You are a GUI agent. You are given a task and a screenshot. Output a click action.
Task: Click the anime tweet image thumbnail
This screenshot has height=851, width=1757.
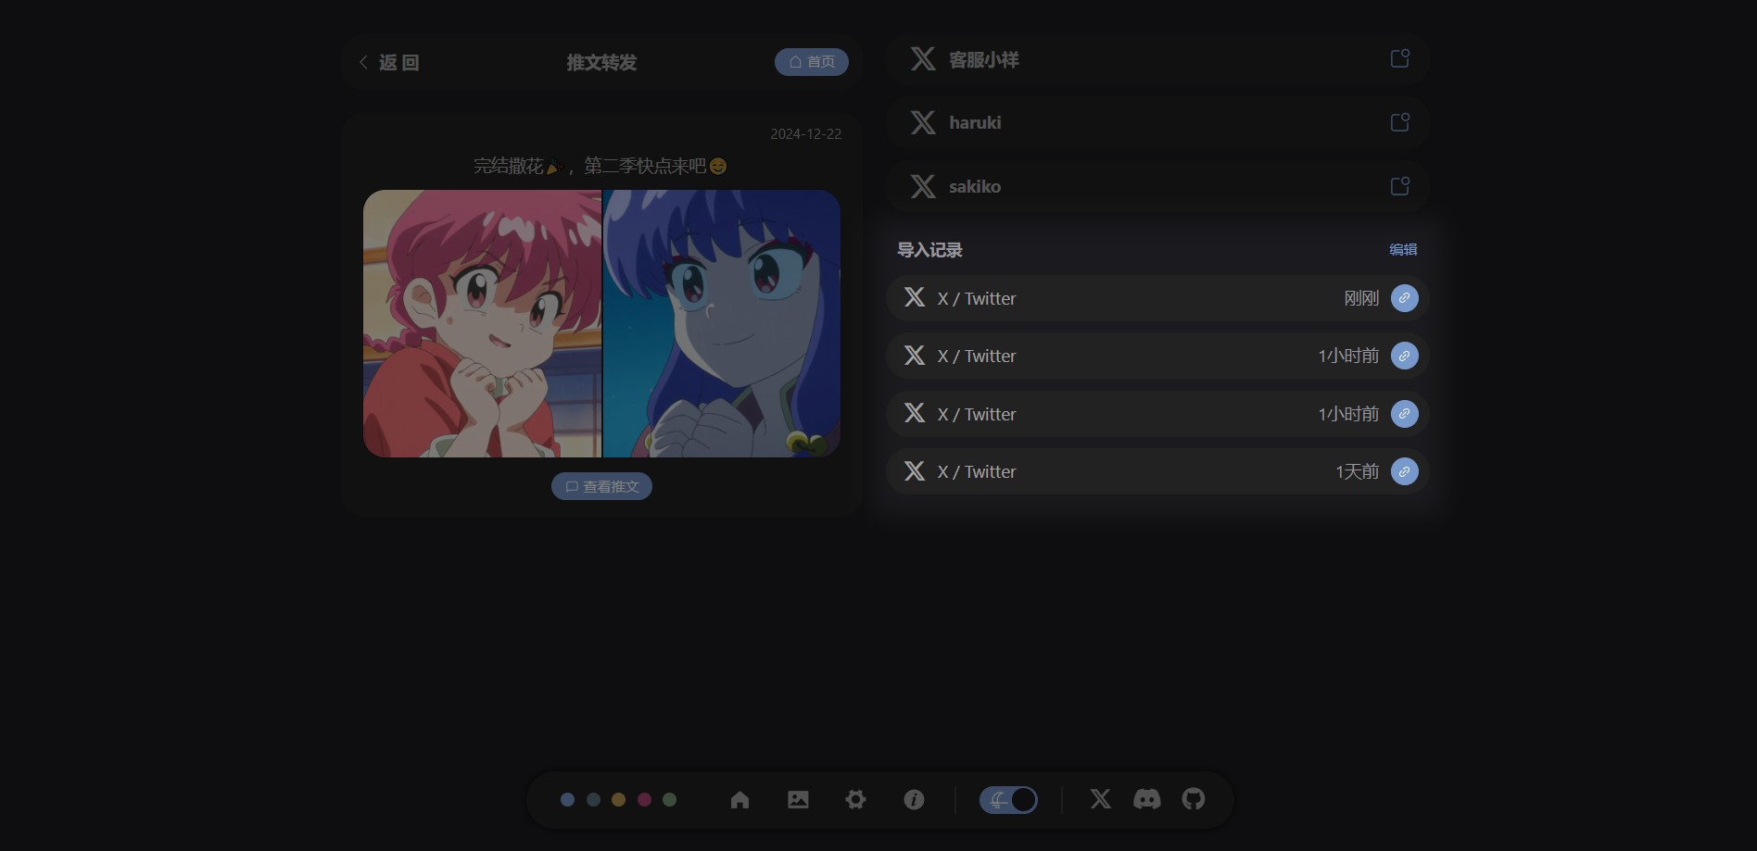601,323
